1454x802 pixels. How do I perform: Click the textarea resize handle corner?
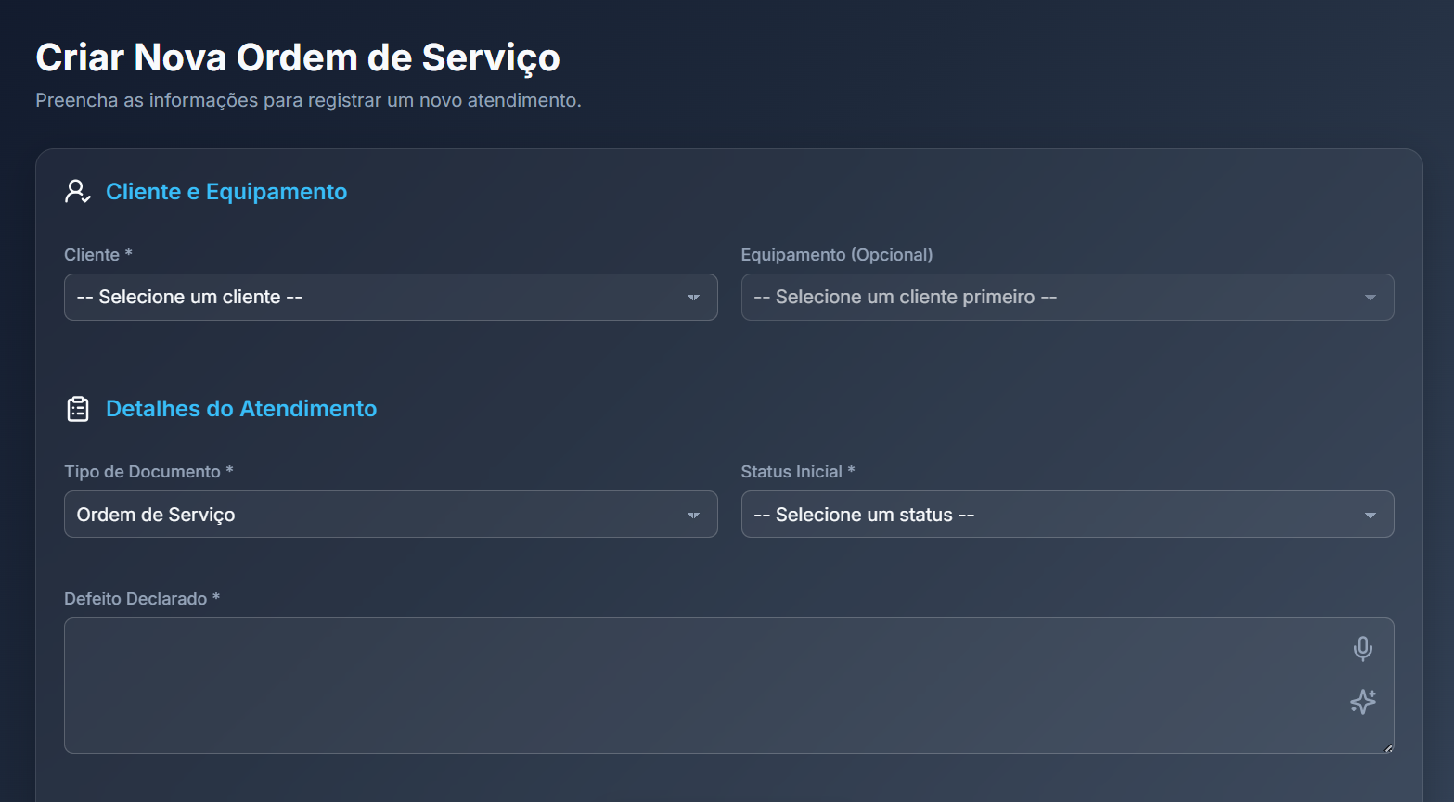[x=1388, y=747]
